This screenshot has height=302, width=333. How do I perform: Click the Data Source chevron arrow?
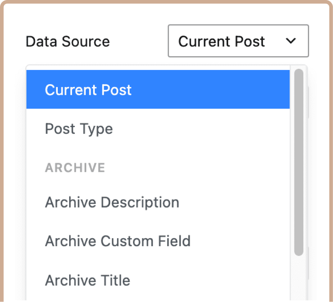(291, 41)
